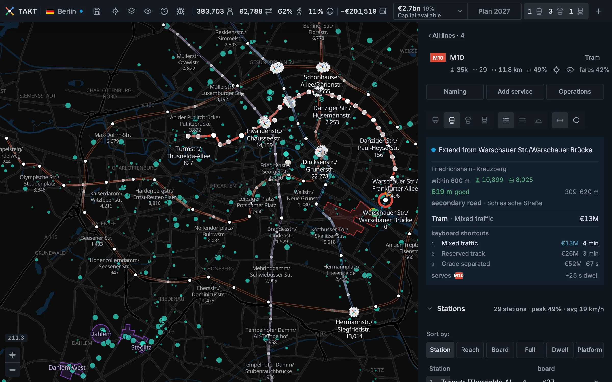Image resolution: width=612 pixels, height=382 pixels.
Task: Choose grade separated tunnel icon
Action: pos(539,120)
